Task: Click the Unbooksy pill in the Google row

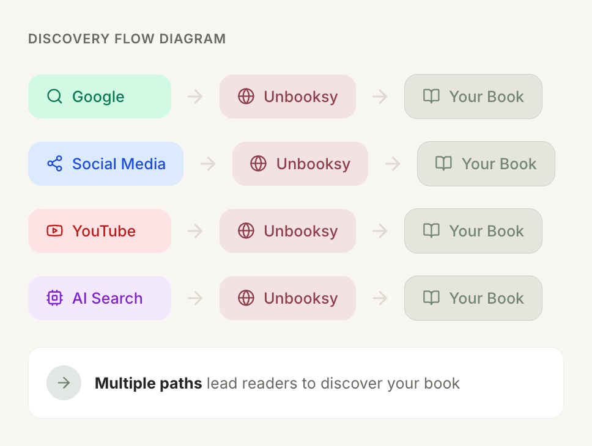Action: [287, 96]
